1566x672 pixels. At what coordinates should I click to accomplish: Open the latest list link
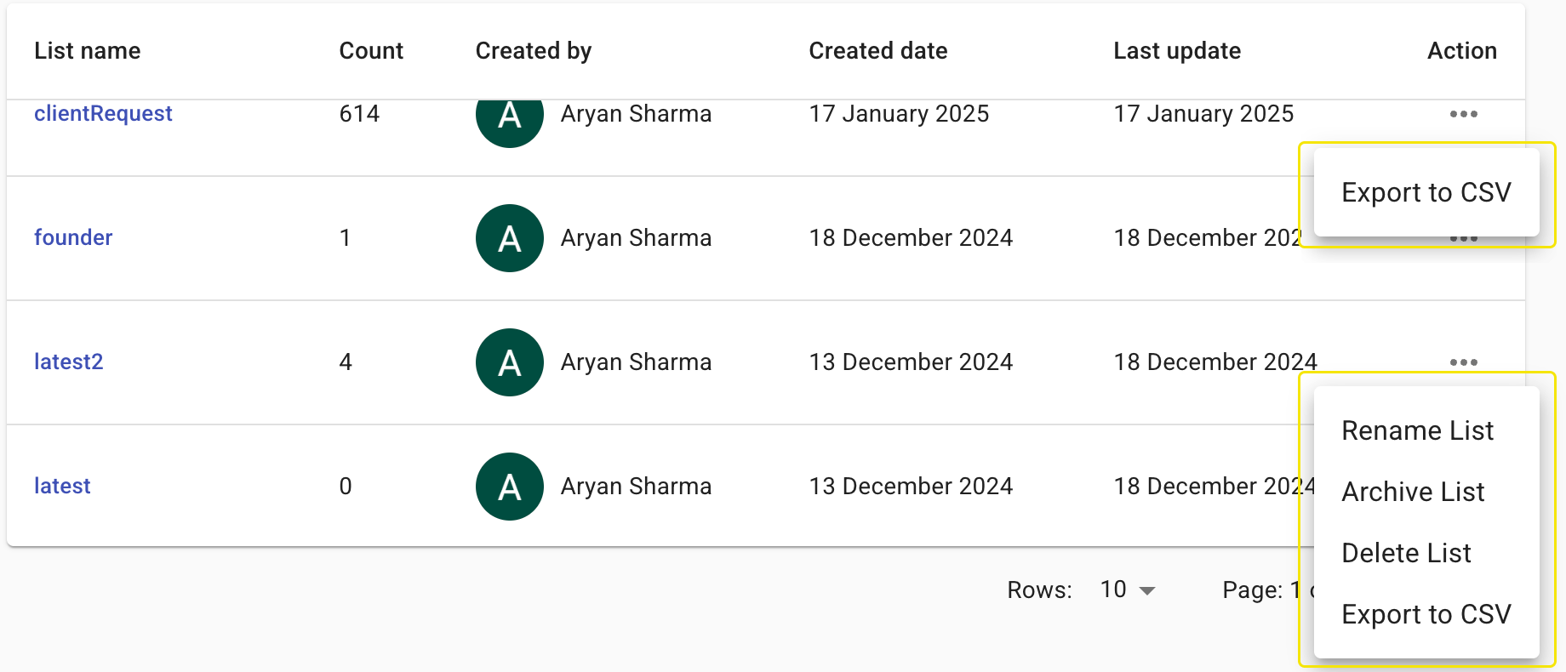click(62, 486)
